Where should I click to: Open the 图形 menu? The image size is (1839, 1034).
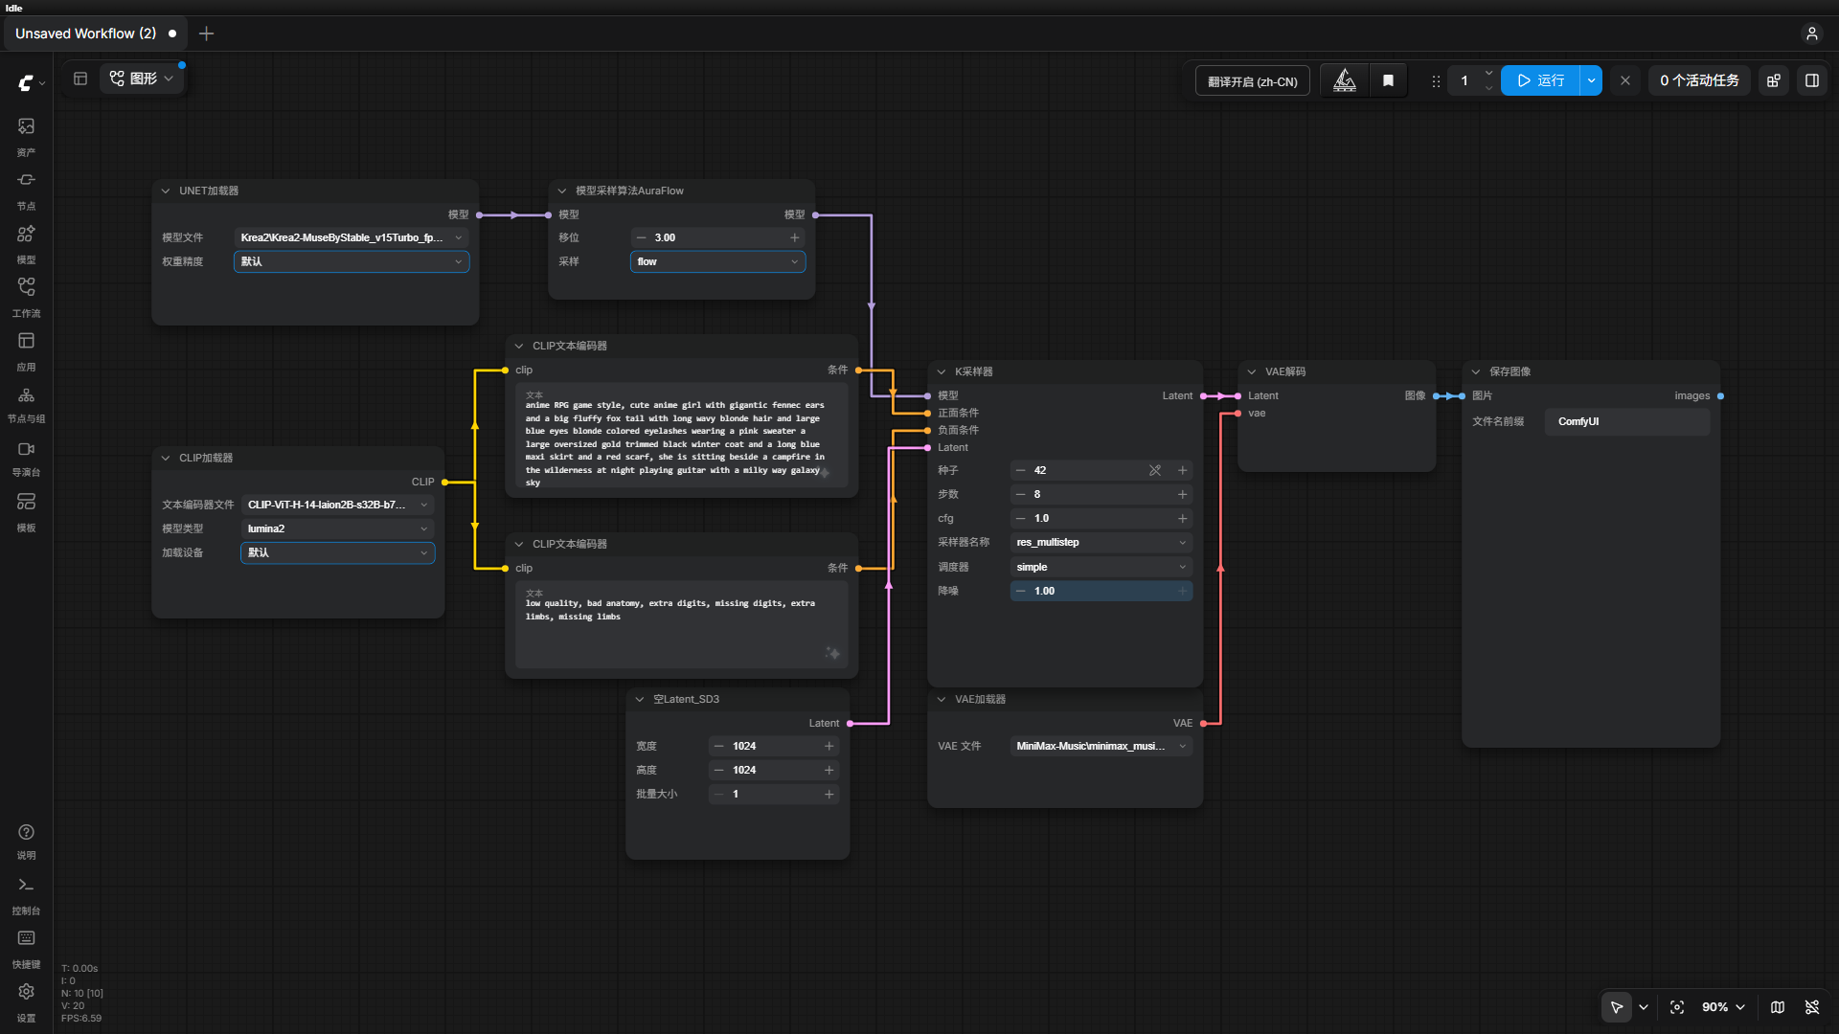pyautogui.click(x=142, y=79)
